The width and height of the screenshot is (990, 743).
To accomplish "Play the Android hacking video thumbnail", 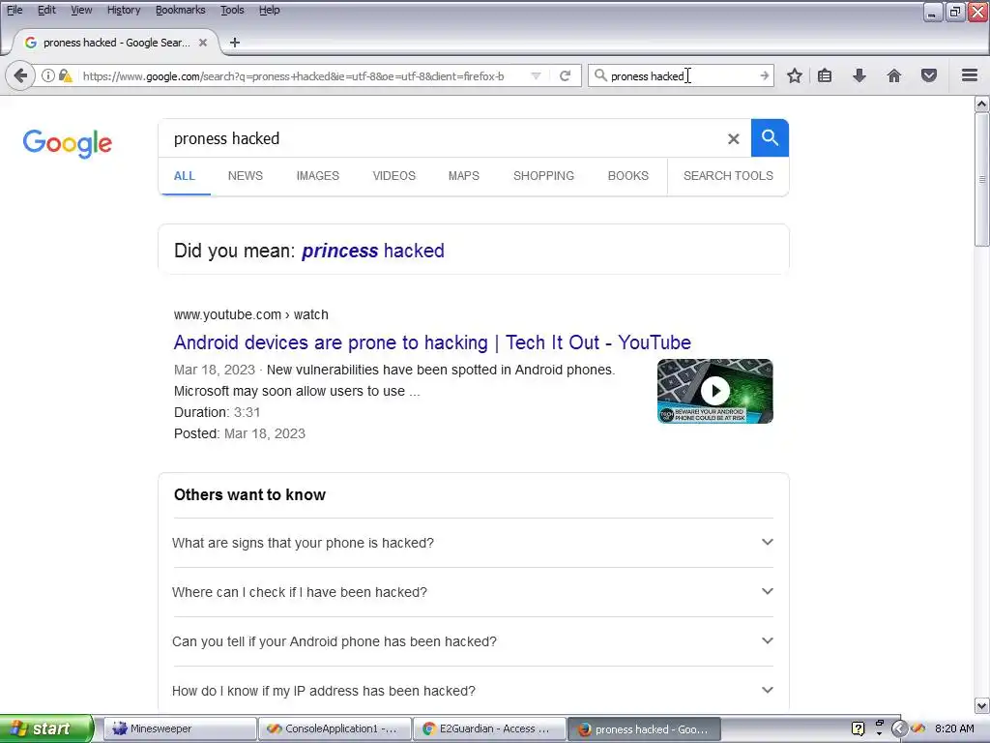I will [x=714, y=391].
